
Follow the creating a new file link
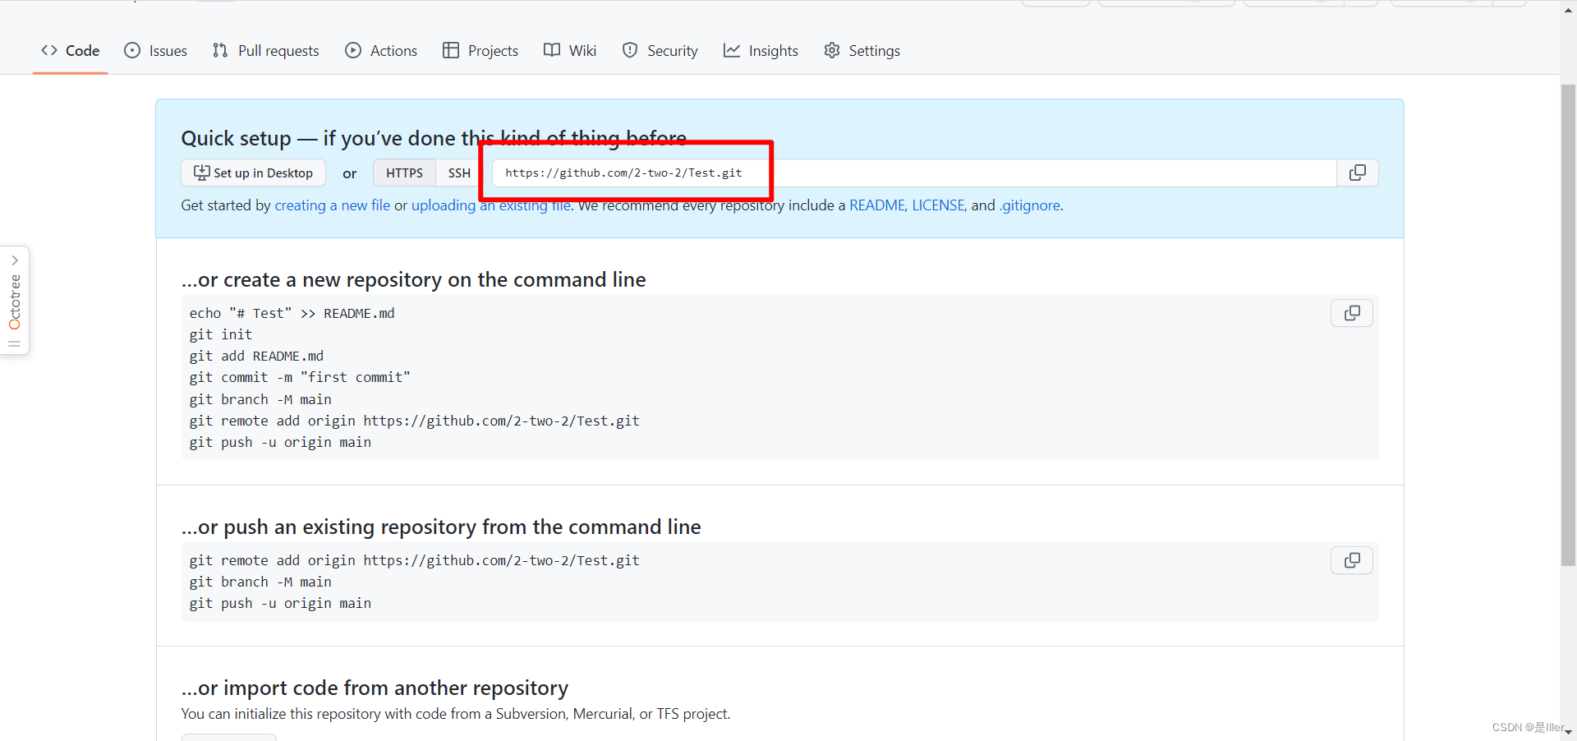coord(333,205)
